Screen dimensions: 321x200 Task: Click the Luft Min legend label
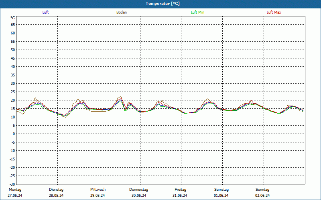pos(197,12)
